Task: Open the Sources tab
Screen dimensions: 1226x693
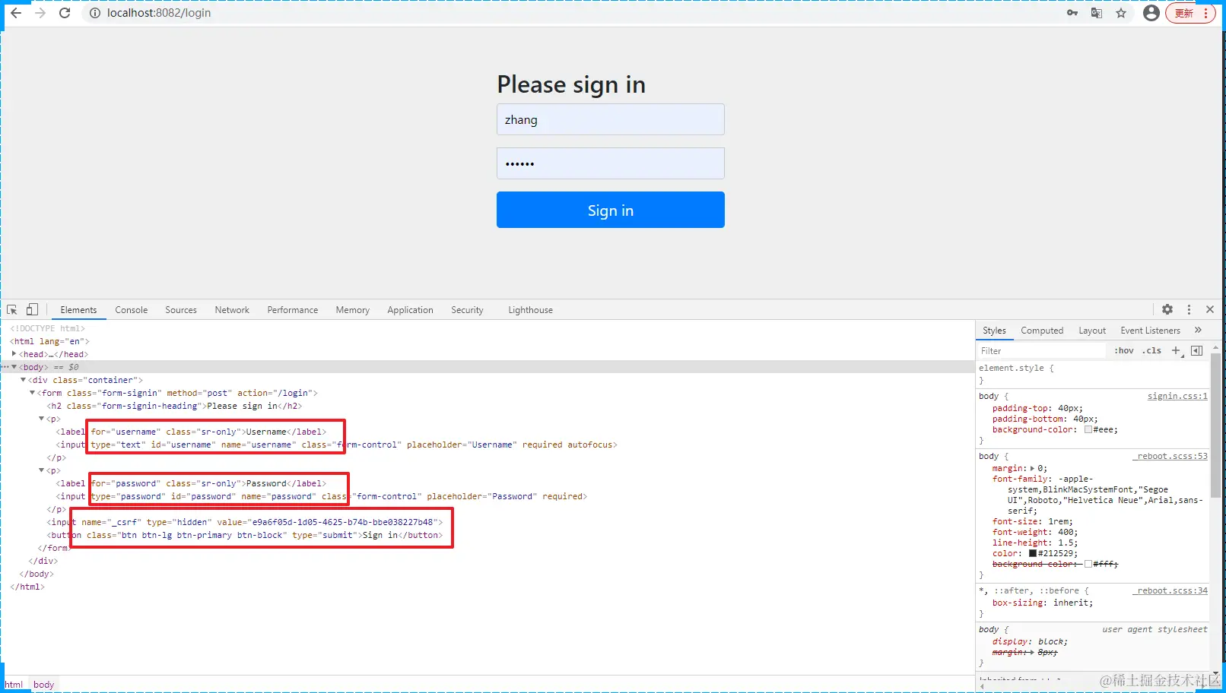Action: (181, 310)
